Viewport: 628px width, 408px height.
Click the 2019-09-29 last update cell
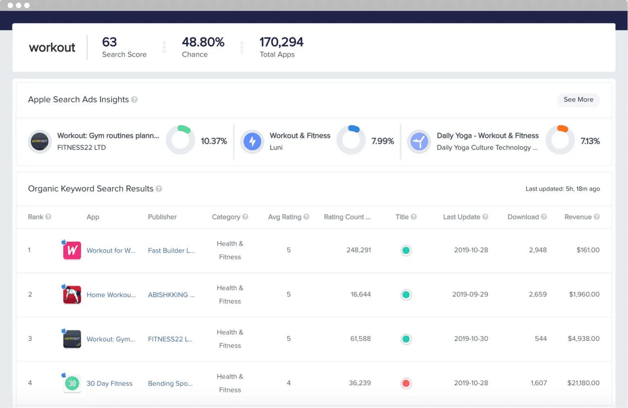click(470, 294)
